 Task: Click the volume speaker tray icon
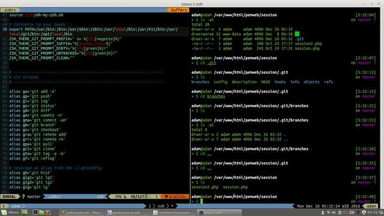(334, 212)
